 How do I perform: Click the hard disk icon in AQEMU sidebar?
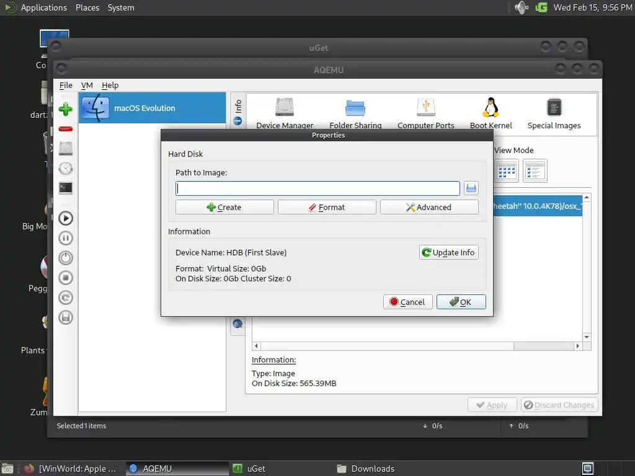tap(66, 149)
